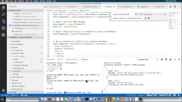Open the Output panel tab
Screen dimensions: 182x102
point(60,59)
